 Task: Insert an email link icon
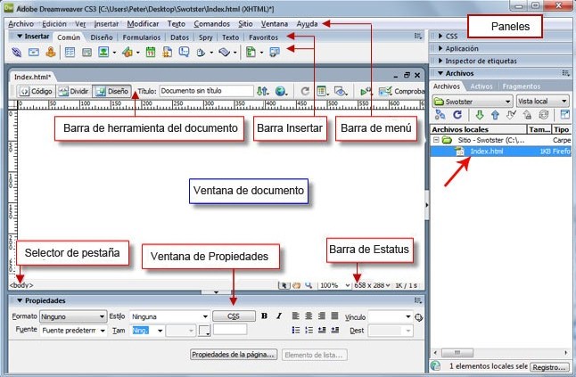[x=34, y=52]
